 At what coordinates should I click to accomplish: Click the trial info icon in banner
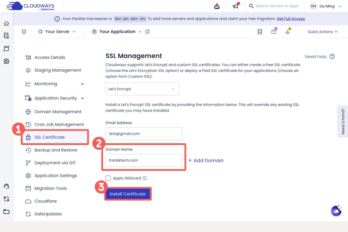click(57, 19)
